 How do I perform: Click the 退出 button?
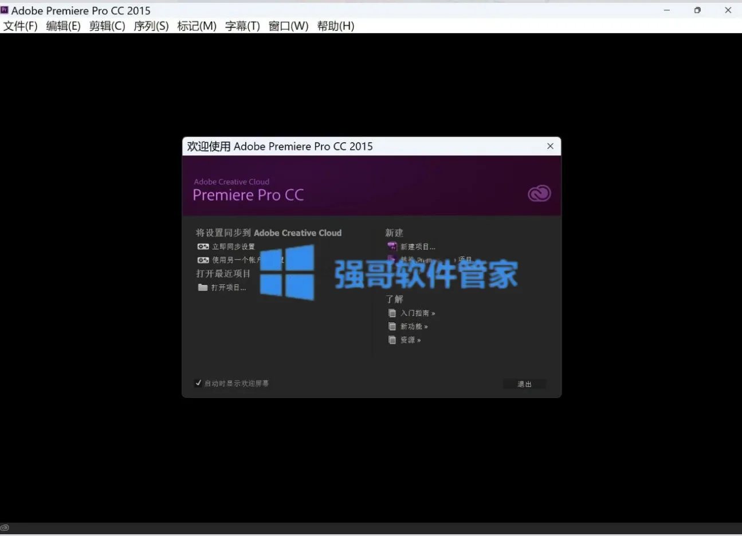point(524,384)
